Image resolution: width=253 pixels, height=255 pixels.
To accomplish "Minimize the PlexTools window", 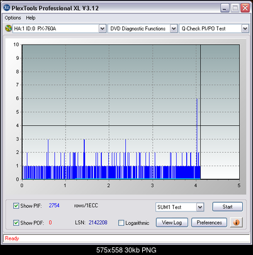I will pos(225,8).
